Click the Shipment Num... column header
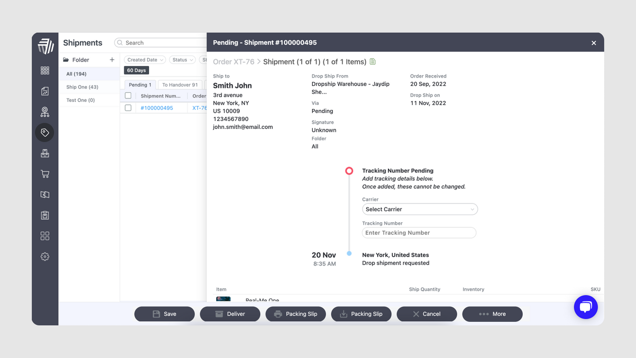Screen dimensions: 636x358 click(160, 96)
